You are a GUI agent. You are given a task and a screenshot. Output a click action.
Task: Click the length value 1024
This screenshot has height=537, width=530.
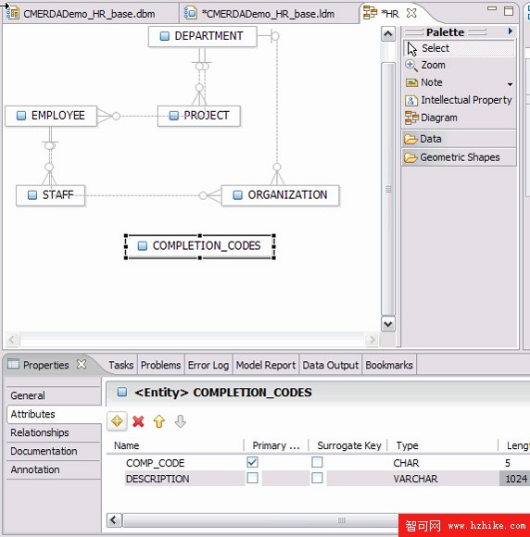tap(516, 479)
